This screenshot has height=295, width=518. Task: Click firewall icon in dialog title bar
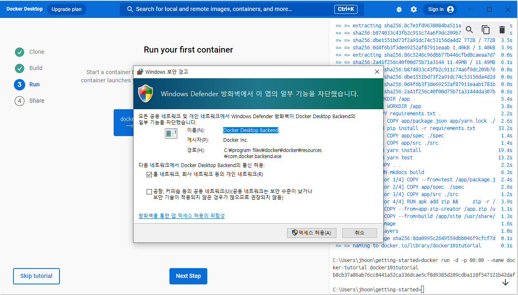coord(140,72)
